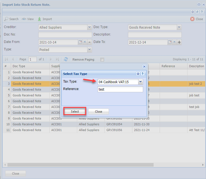Open the Date From calendar picker
The width and height of the screenshot is (206, 179).
[x=80, y=42]
